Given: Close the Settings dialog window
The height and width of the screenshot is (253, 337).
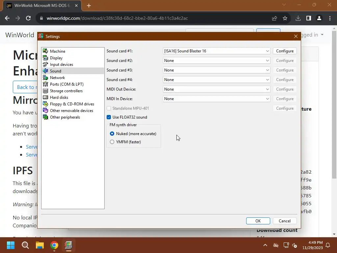Looking at the screenshot, I should 296,36.
